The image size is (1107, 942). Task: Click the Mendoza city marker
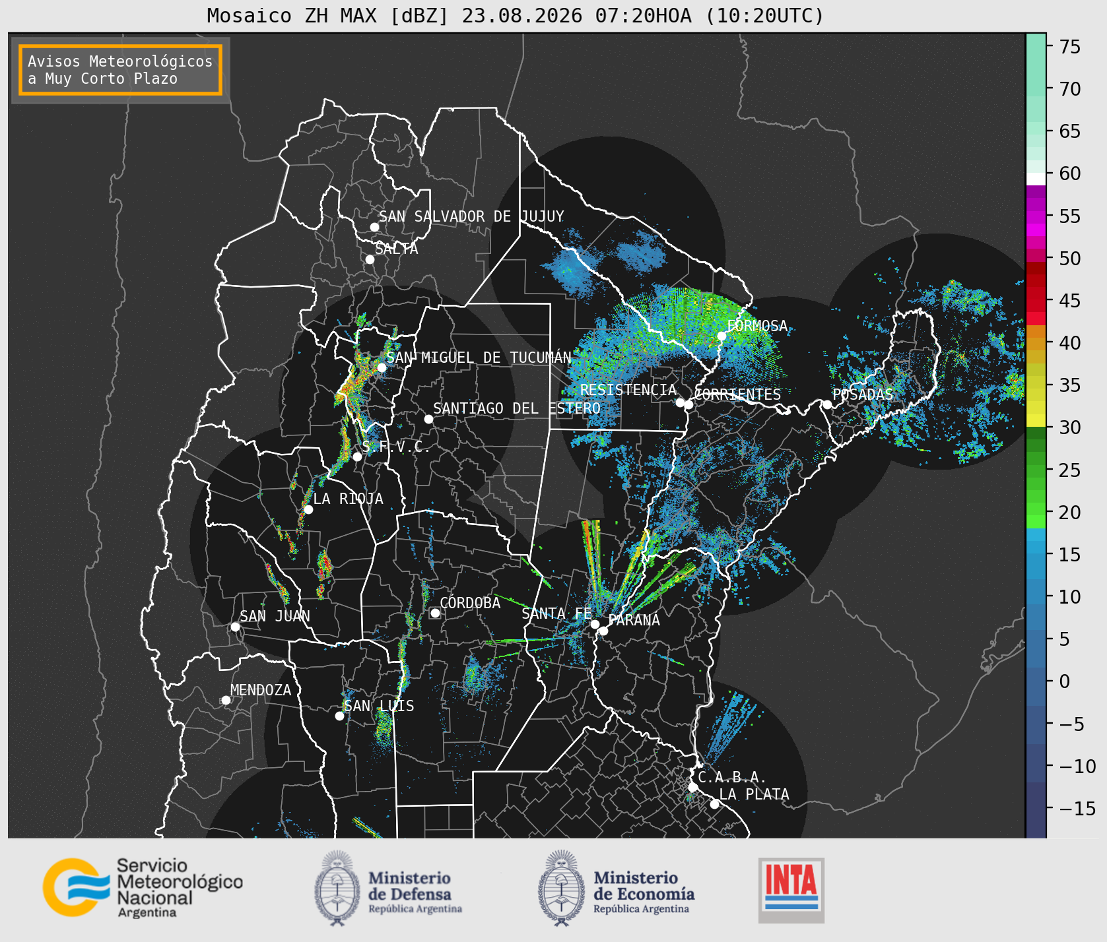coord(226,700)
